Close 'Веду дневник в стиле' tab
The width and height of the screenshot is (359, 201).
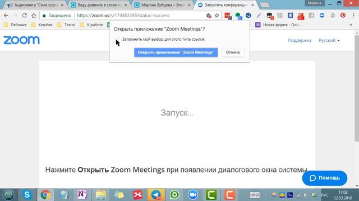tap(126, 5)
